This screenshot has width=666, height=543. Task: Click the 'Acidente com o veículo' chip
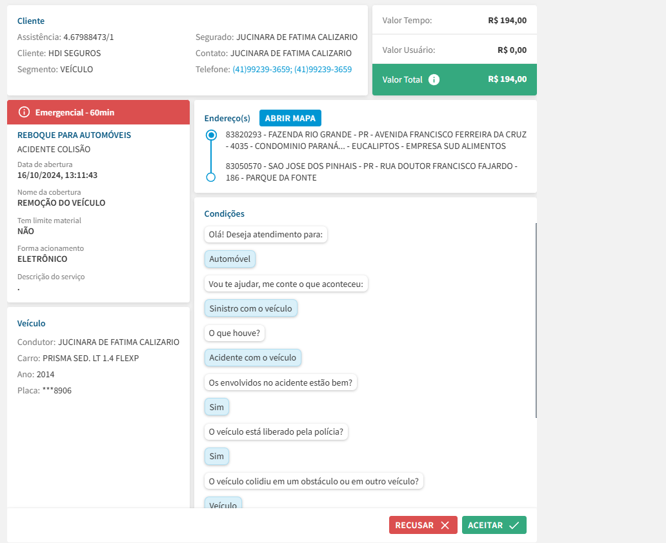pos(252,357)
